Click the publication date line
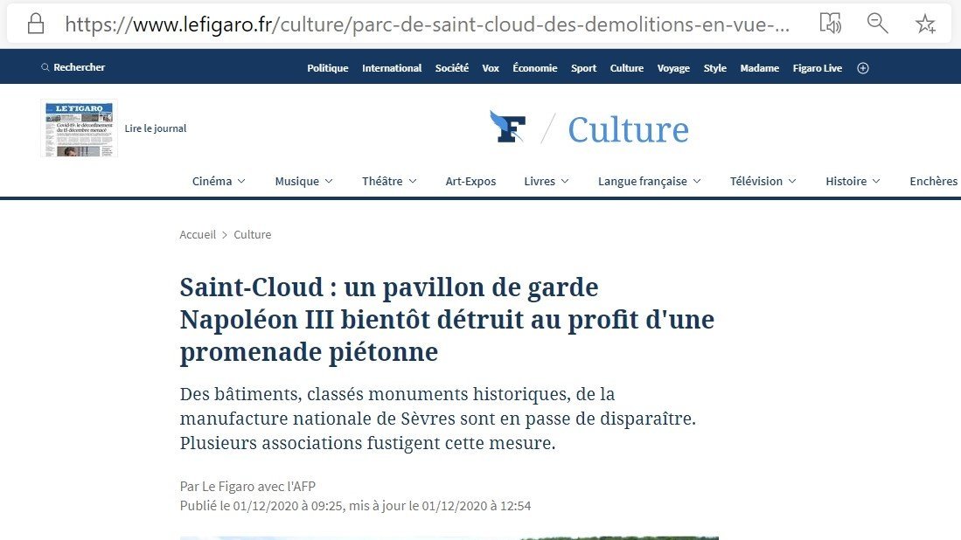Screen dimensions: 961x540 click(x=356, y=506)
